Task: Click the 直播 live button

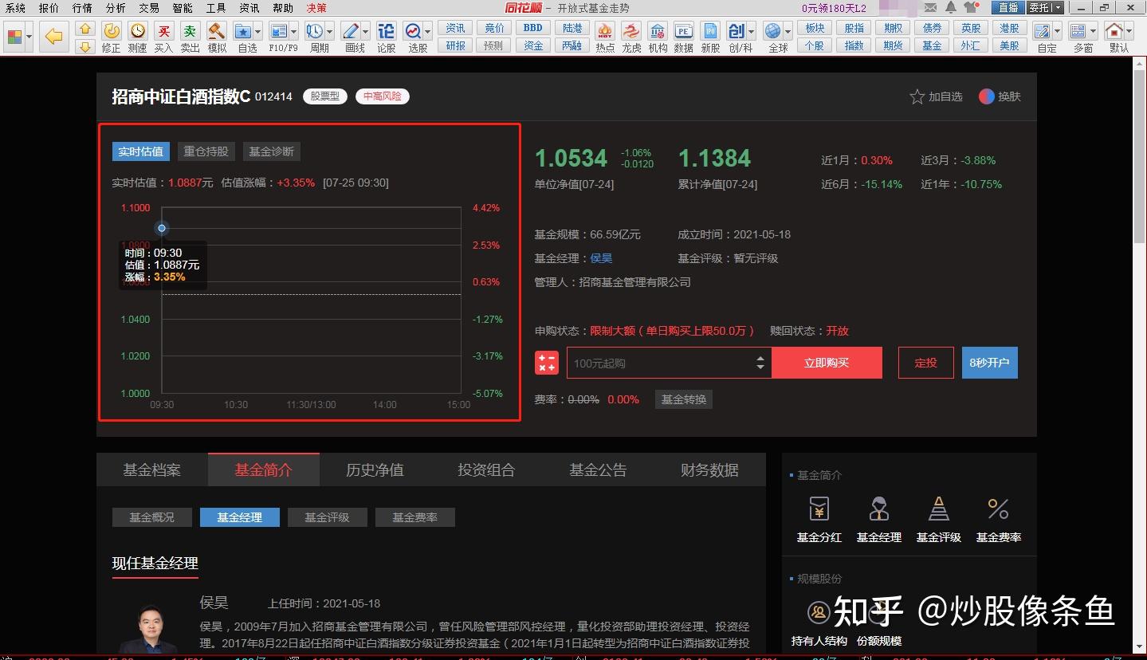Action: pyautogui.click(x=1008, y=7)
